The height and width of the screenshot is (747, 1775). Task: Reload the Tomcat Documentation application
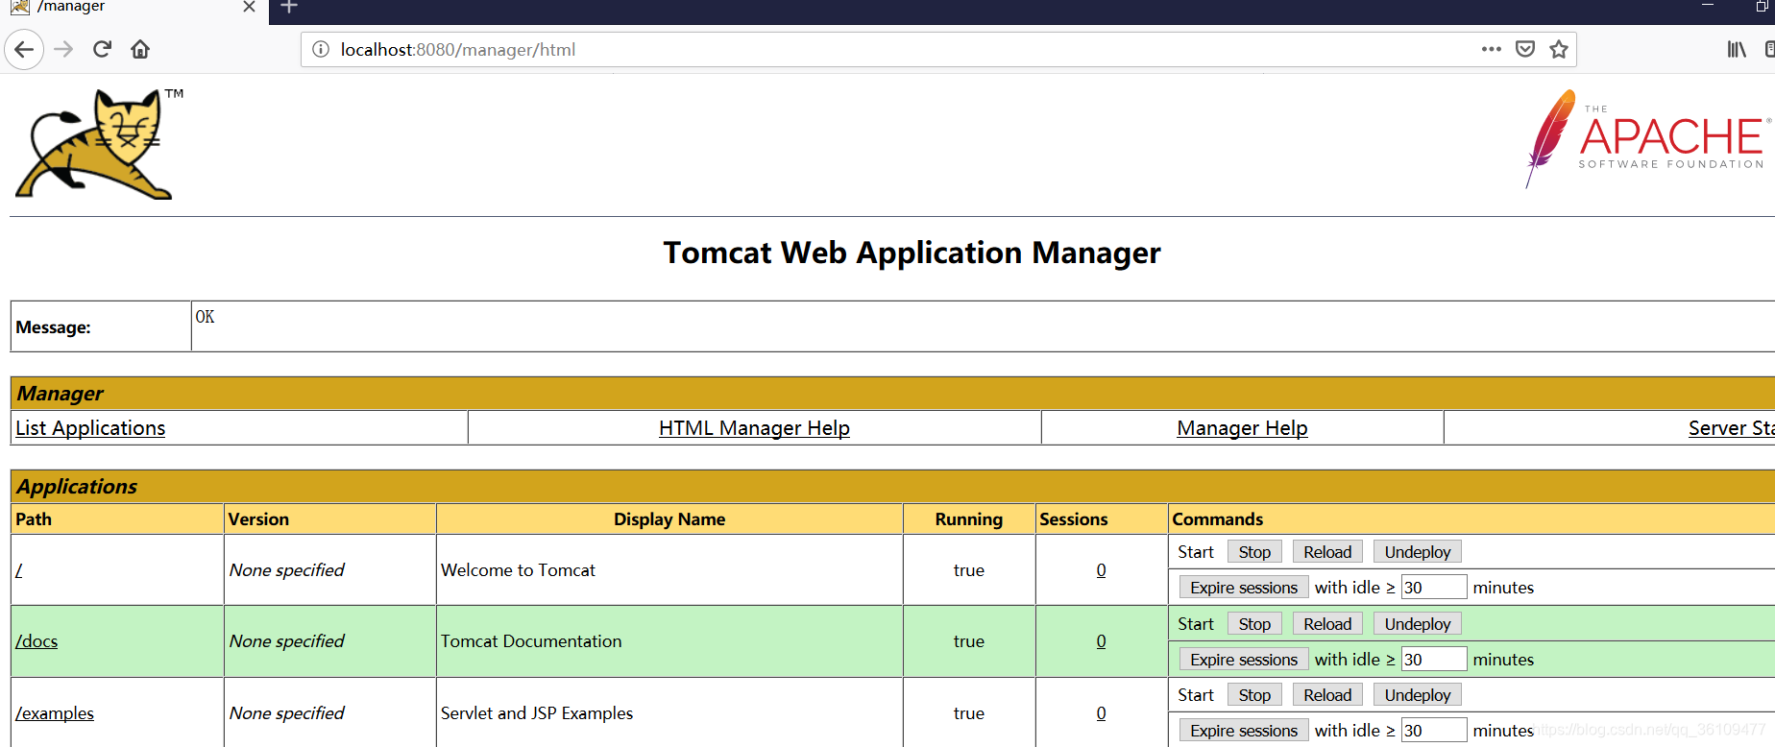click(x=1327, y=624)
